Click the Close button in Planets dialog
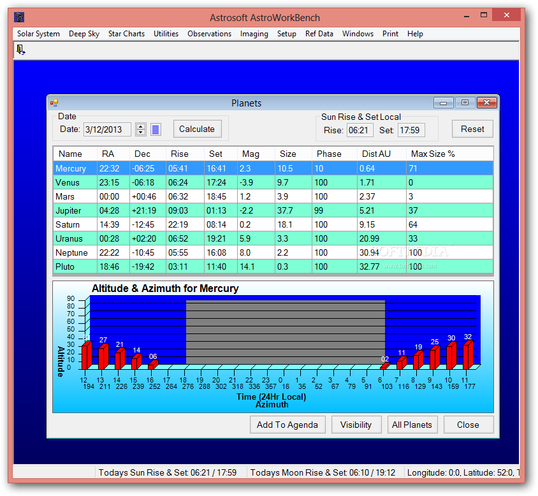 coord(469,425)
